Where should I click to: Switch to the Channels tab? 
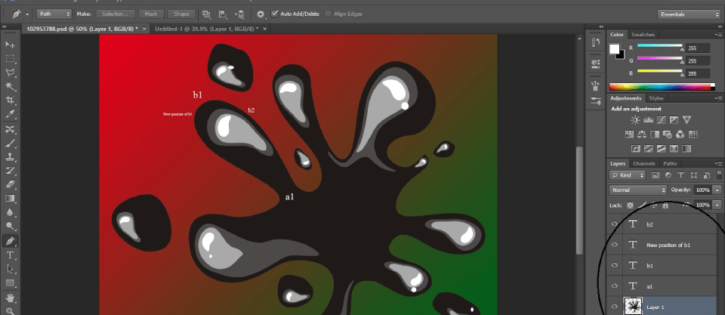pos(643,164)
